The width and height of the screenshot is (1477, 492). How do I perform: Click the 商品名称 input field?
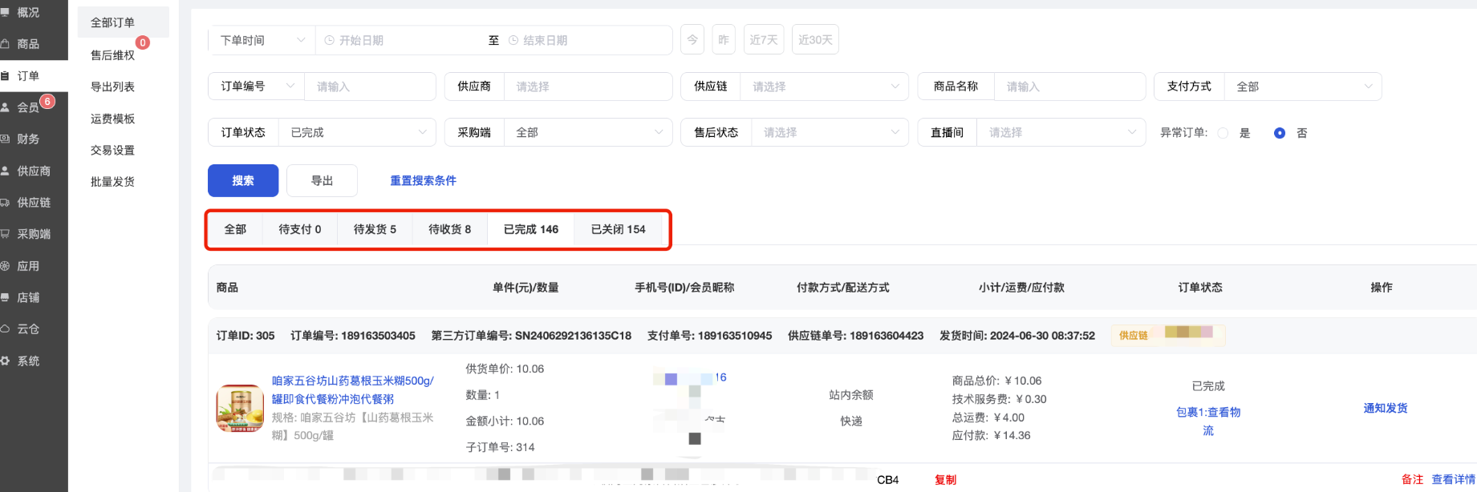1069,87
